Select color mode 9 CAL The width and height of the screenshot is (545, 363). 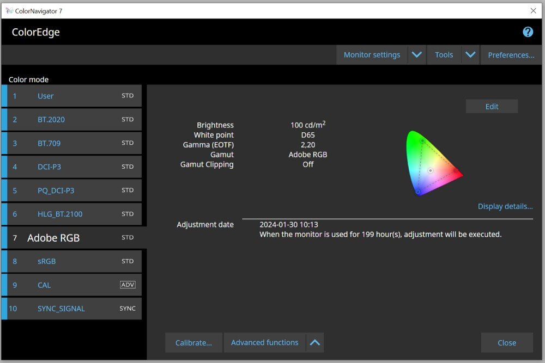click(71, 285)
